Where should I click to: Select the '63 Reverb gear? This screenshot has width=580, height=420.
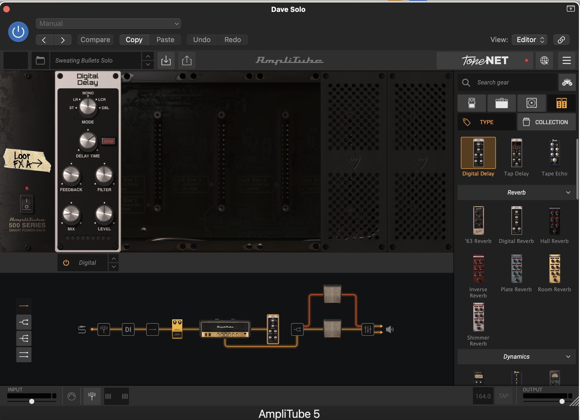point(478,221)
